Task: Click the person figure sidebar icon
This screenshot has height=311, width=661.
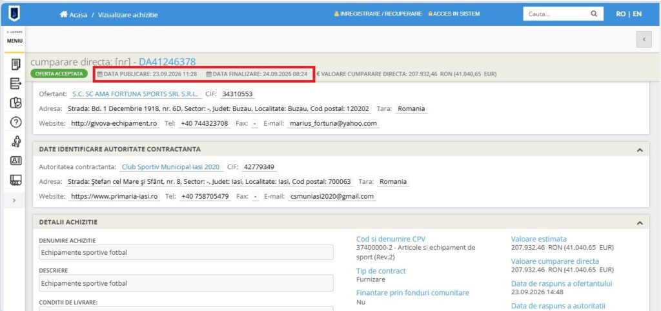Action: pyautogui.click(x=15, y=141)
